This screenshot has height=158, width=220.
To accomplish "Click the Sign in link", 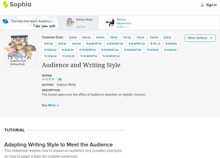I will click(x=211, y=5).
